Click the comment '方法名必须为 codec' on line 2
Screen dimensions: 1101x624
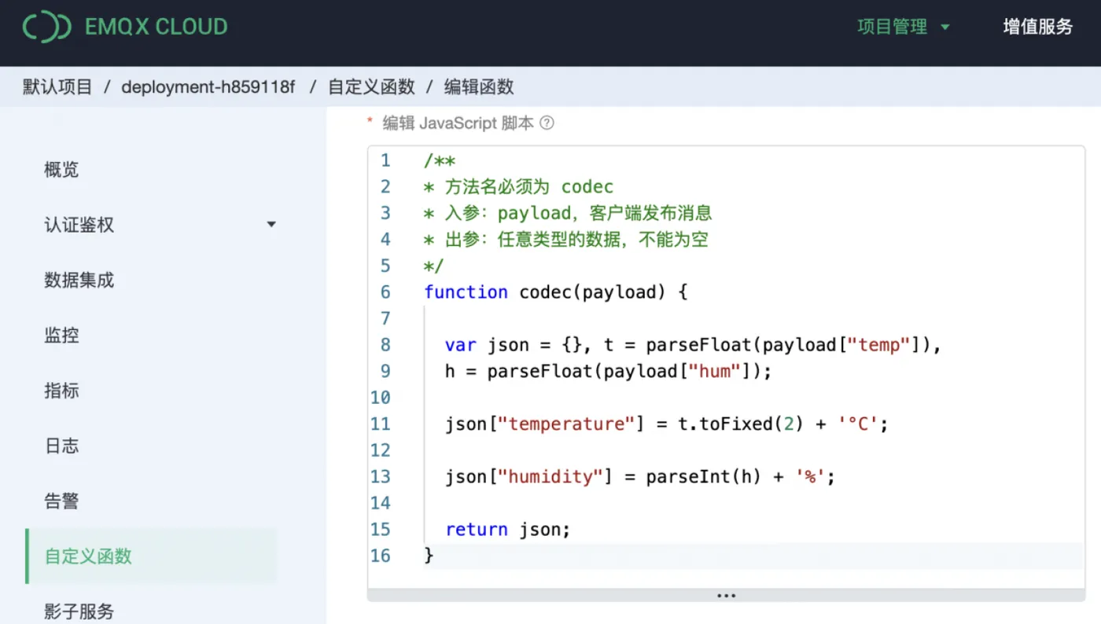point(518,187)
